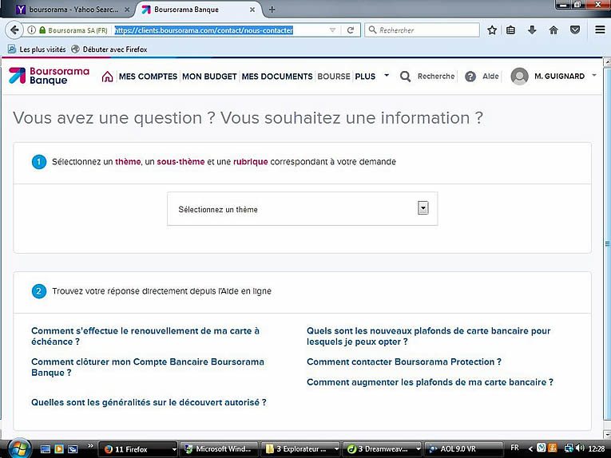611x458 pixels.
Task: Expand the PLUS menu arrow
Action: pyautogui.click(x=387, y=76)
